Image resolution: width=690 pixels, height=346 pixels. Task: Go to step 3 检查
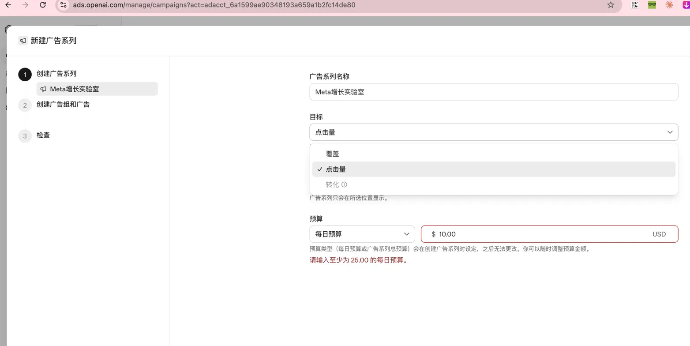tap(43, 135)
